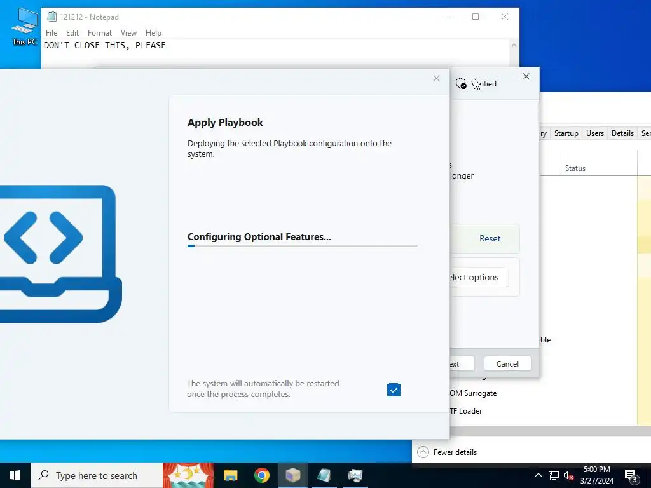This screenshot has width=651, height=488.
Task: Open the notification center icon
Action: pos(631,476)
